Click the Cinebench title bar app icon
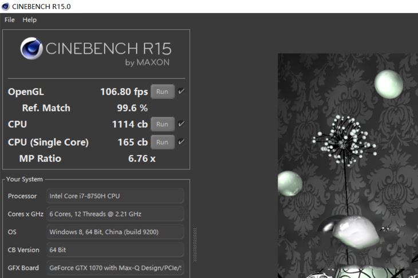 [5, 6]
